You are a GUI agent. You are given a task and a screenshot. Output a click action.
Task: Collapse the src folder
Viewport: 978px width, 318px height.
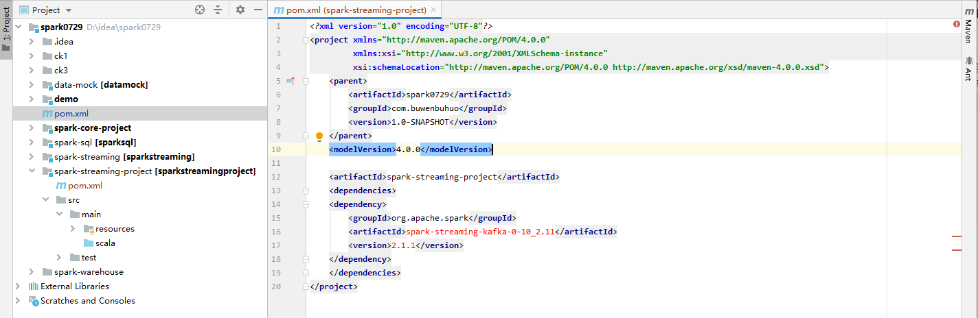[x=45, y=199]
